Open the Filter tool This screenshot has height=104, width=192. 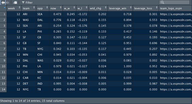coord(27,3)
